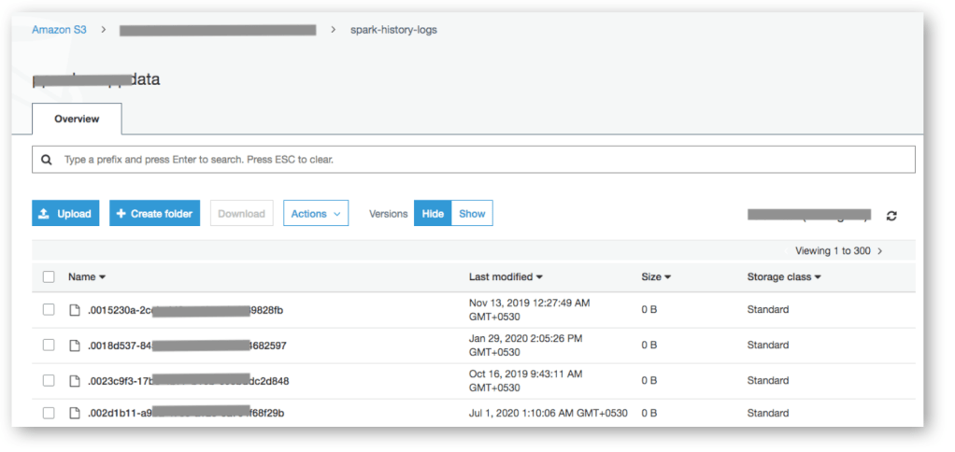Show object versions
This screenshot has width=955, height=452.
click(x=472, y=214)
